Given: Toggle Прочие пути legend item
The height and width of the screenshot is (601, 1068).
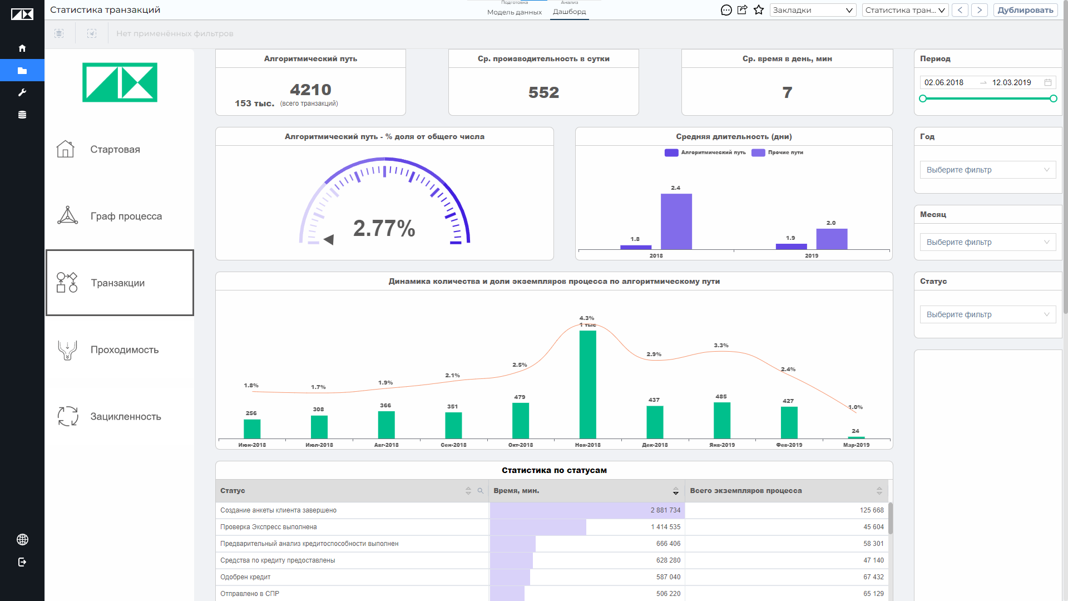Looking at the screenshot, I should 777,152.
